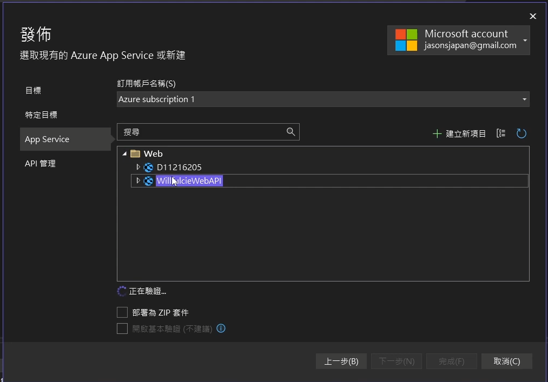Open the Azure subscription 1 dropdown
The height and width of the screenshot is (382, 548).
323,99
